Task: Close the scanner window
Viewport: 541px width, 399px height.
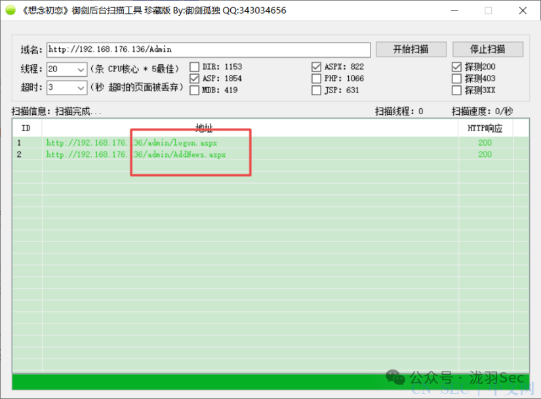Action: point(523,10)
